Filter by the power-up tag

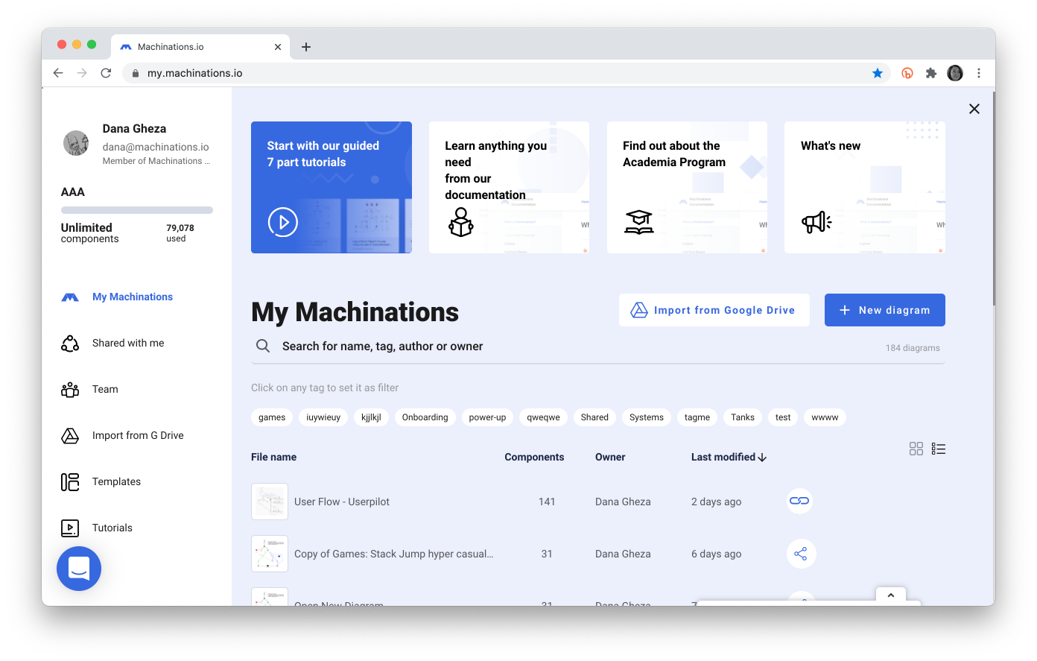[487, 417]
